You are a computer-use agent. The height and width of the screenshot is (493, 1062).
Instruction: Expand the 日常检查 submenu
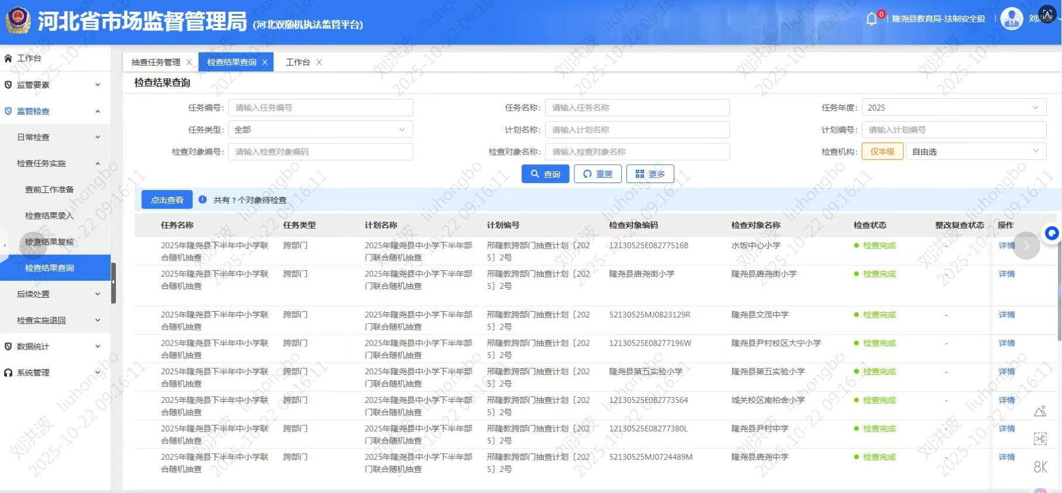pyautogui.click(x=98, y=137)
